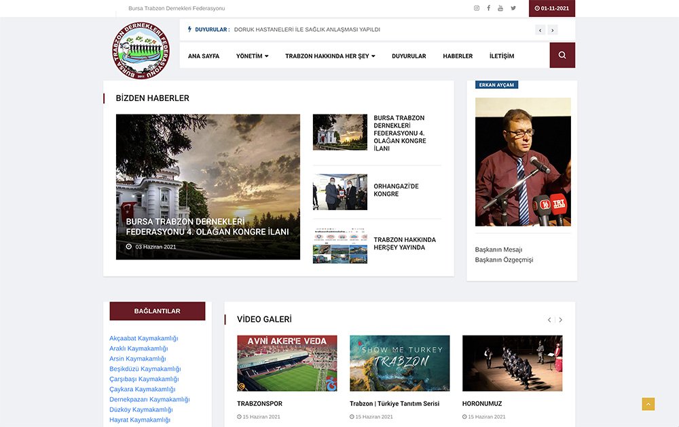Open the Düzköy Kaymakamlığı link

point(141,409)
